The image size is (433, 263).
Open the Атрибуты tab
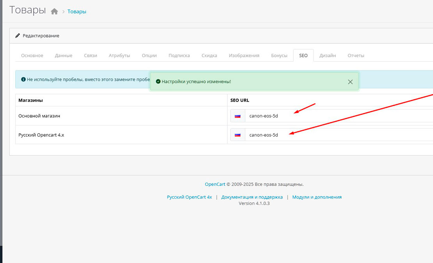(x=119, y=55)
